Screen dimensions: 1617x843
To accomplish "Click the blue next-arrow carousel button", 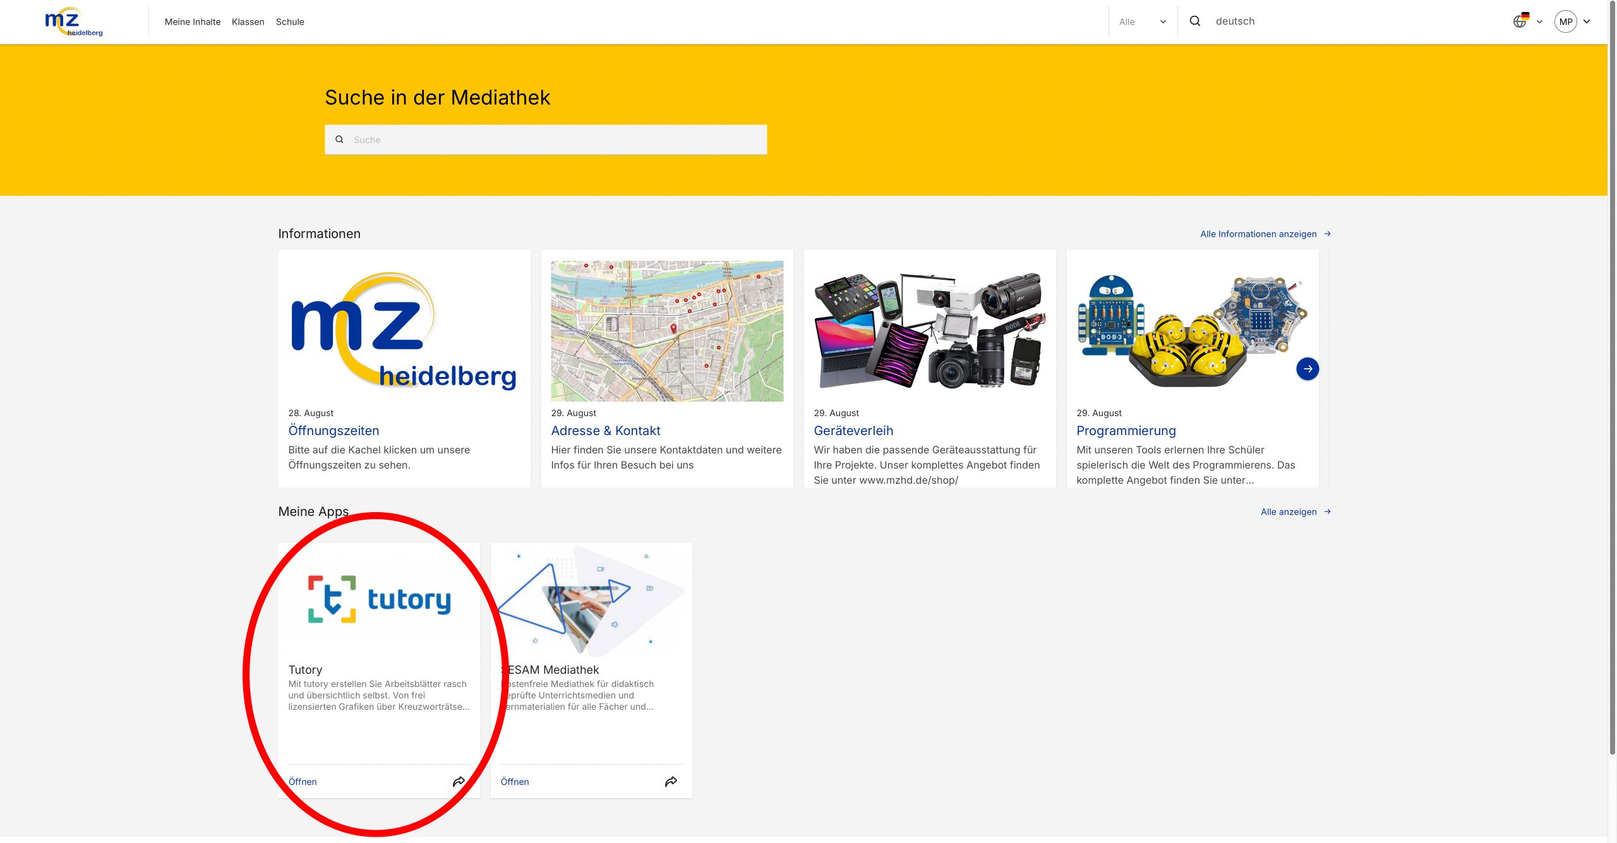I will pos(1307,369).
